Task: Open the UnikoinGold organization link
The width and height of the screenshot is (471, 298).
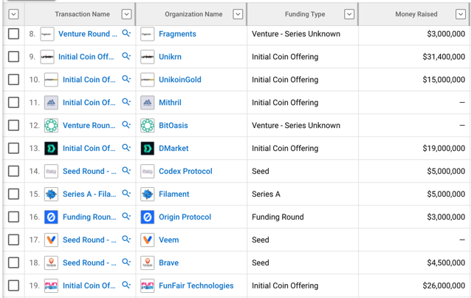Action: [x=180, y=80]
